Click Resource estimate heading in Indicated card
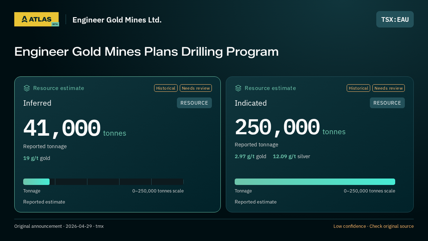This screenshot has width=428, height=241. coord(270,88)
